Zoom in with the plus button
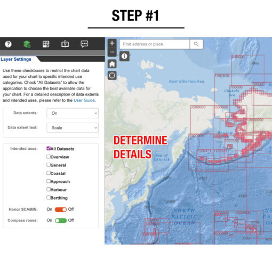 pos(112,43)
